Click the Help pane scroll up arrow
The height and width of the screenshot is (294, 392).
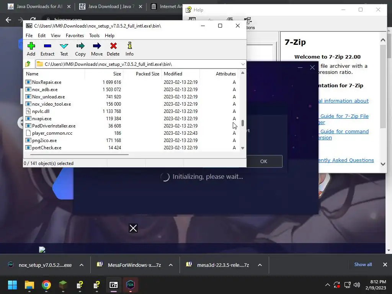tap(383, 40)
